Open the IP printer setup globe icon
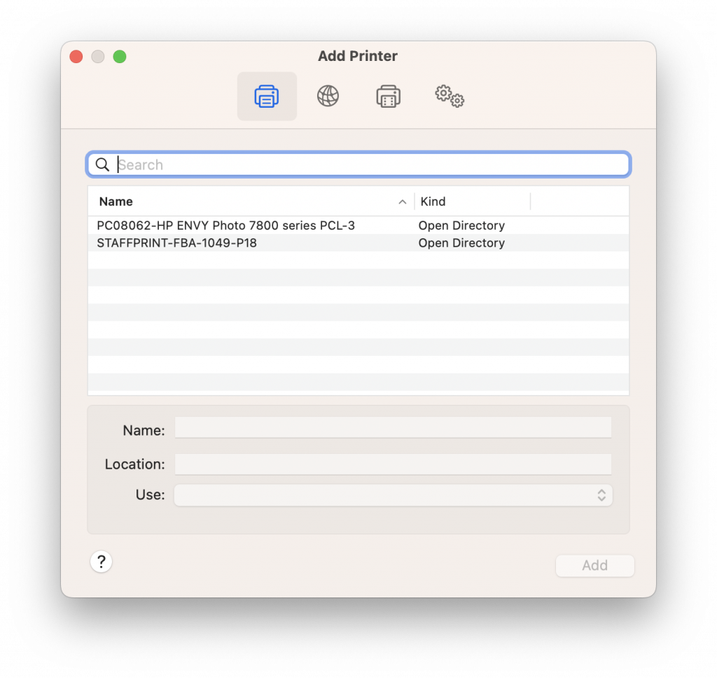 pos(328,96)
